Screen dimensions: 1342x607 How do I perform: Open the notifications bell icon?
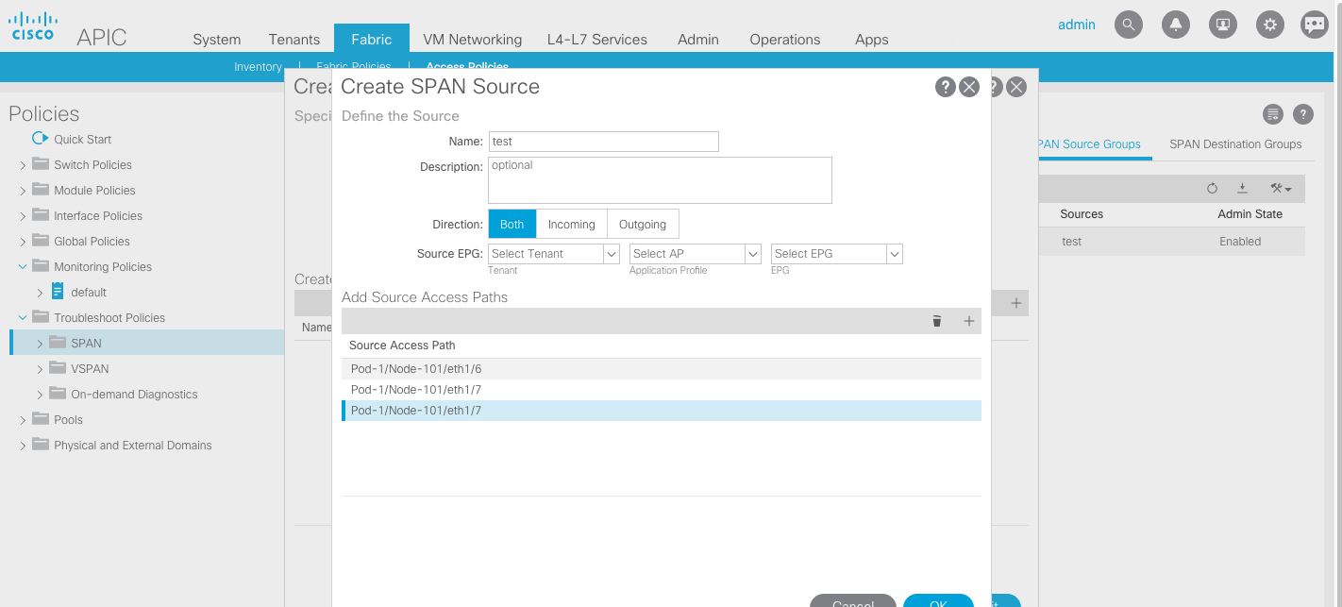click(x=1176, y=25)
